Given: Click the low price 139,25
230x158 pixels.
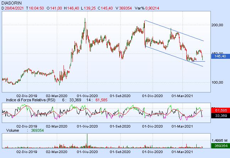Looking at the screenshot, I should coord(90,8).
